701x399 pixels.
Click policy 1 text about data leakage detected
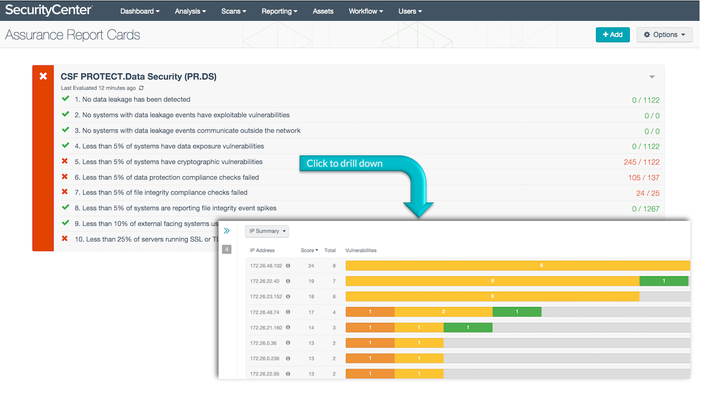click(x=132, y=99)
